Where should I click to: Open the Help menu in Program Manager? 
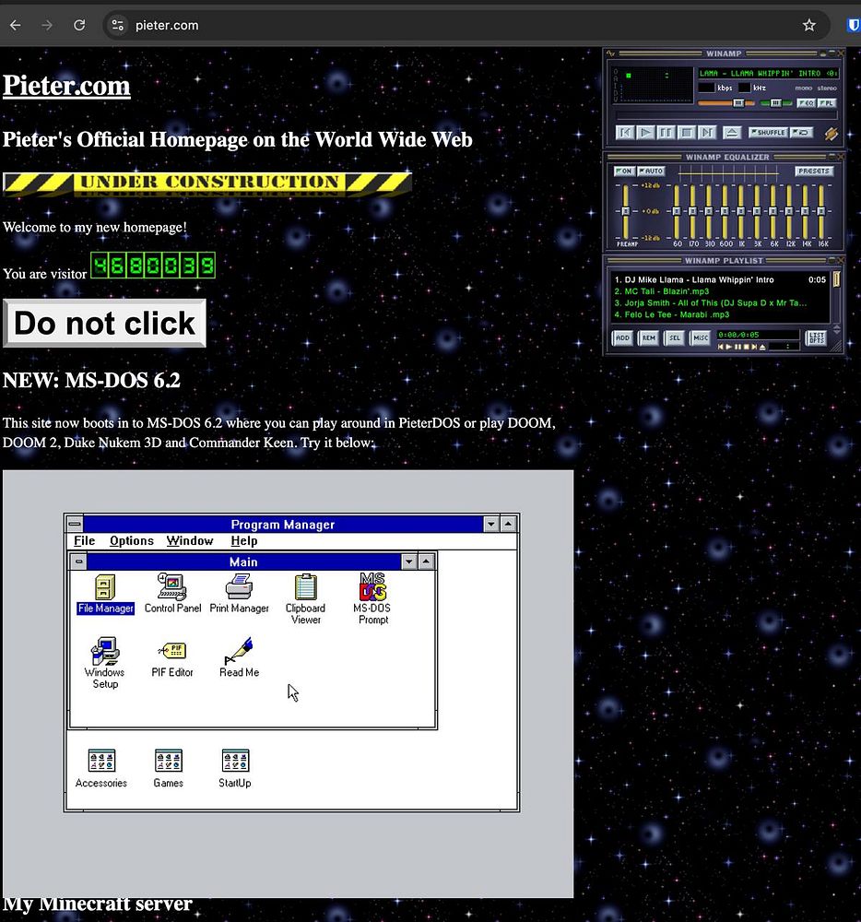[244, 541]
